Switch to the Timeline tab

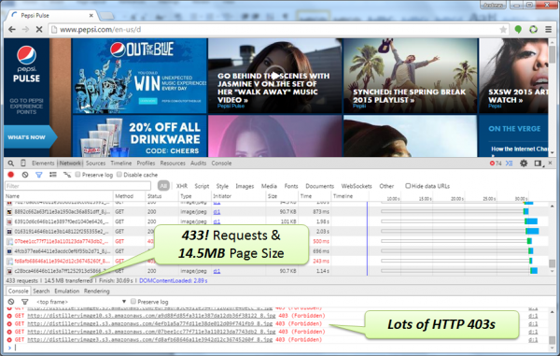(121, 163)
